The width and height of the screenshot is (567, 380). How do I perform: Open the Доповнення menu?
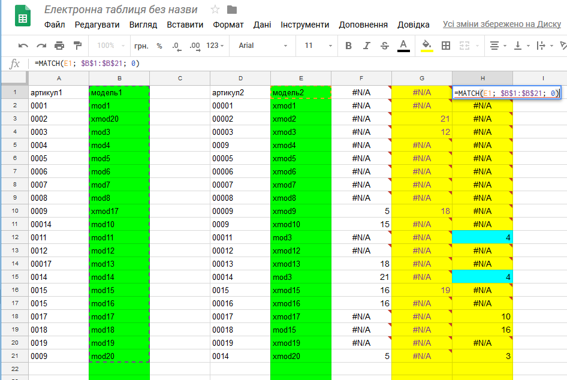[363, 25]
